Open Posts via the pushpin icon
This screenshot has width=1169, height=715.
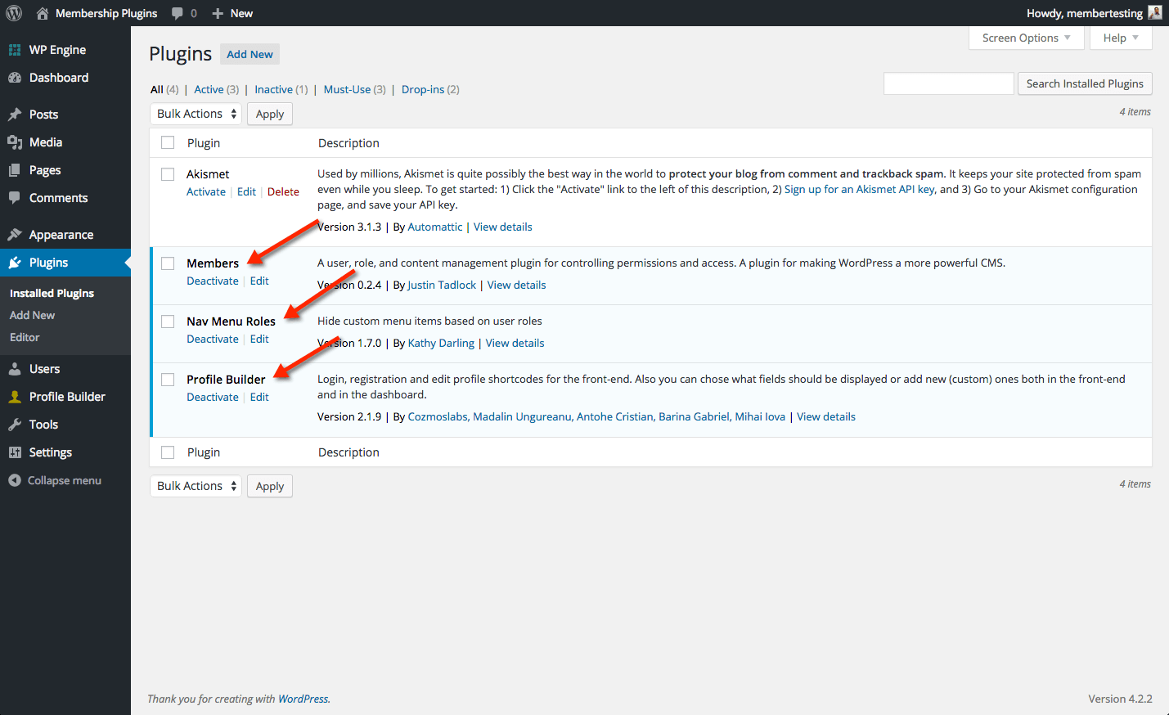(15, 115)
